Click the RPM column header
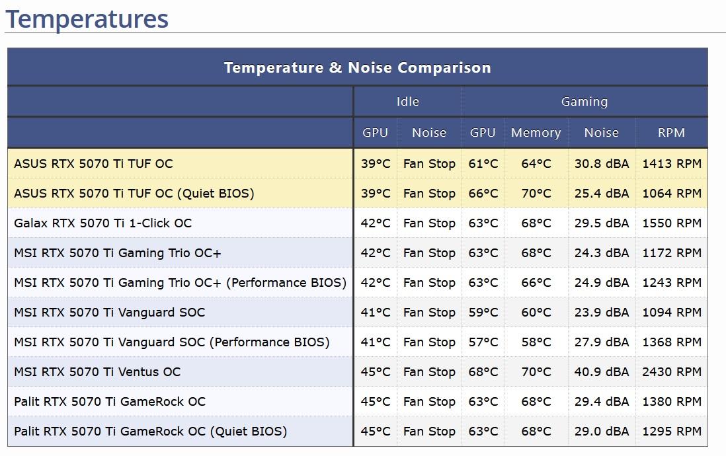 point(671,133)
